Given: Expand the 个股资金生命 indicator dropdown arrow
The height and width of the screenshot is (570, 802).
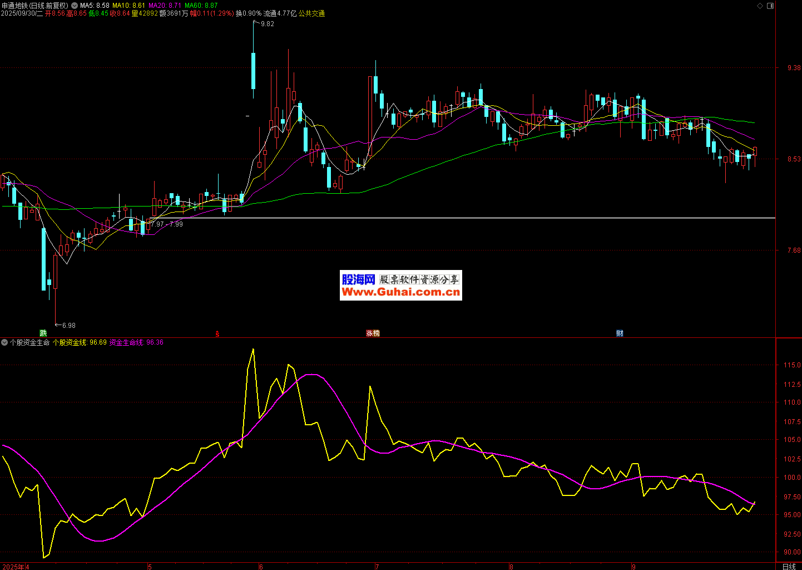Looking at the screenshot, I should (5, 342).
